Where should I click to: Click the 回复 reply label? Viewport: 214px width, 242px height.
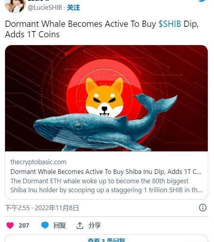click(x=60, y=226)
